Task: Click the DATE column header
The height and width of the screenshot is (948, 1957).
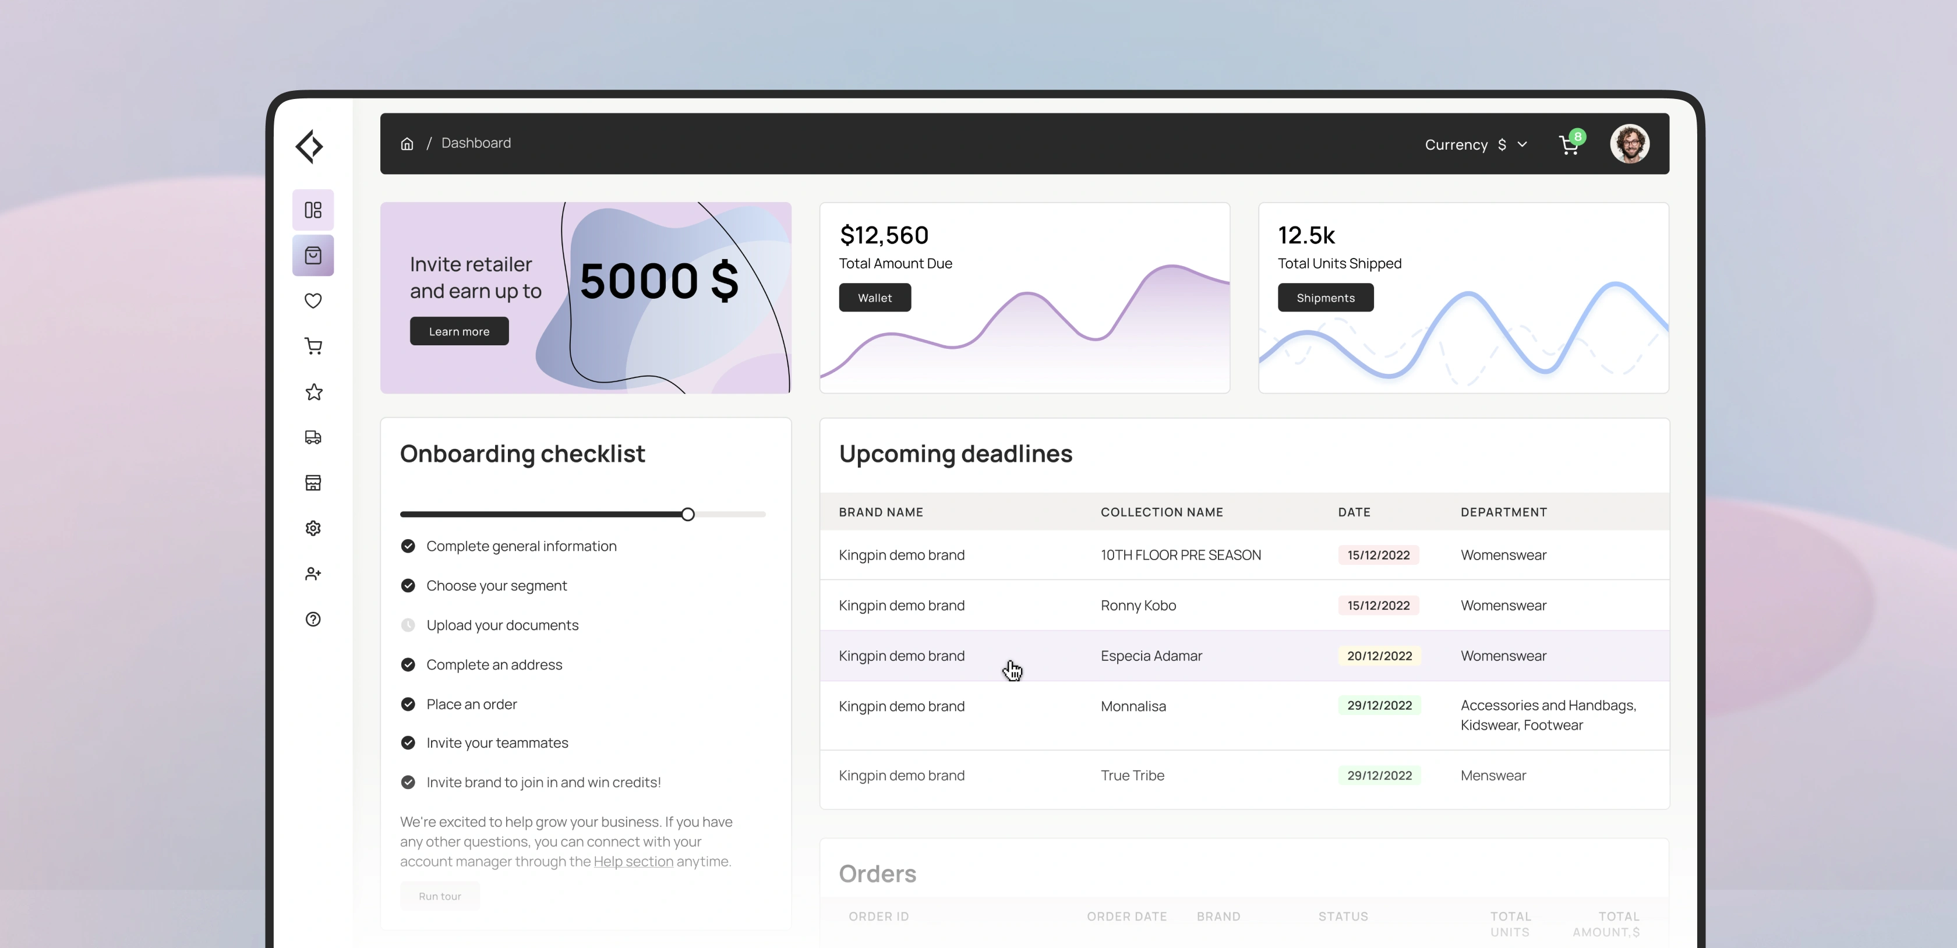Action: (1354, 512)
